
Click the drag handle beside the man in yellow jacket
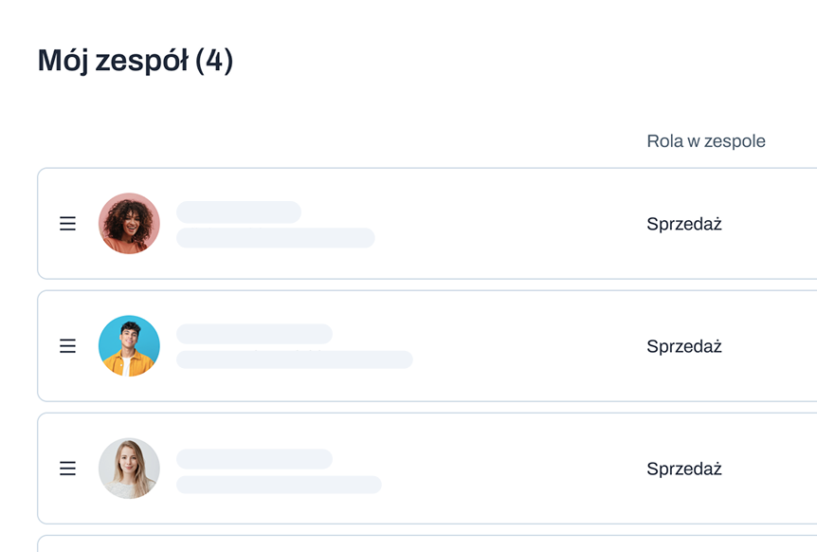click(x=67, y=346)
